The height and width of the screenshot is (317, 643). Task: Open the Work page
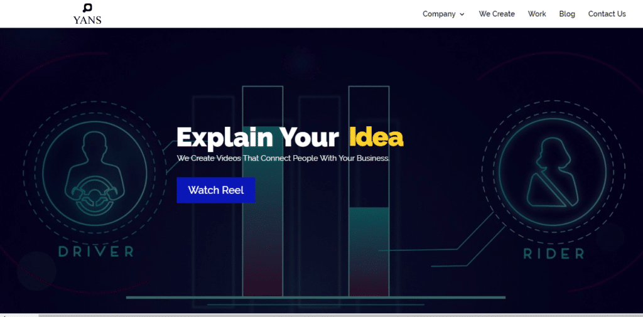[537, 14]
